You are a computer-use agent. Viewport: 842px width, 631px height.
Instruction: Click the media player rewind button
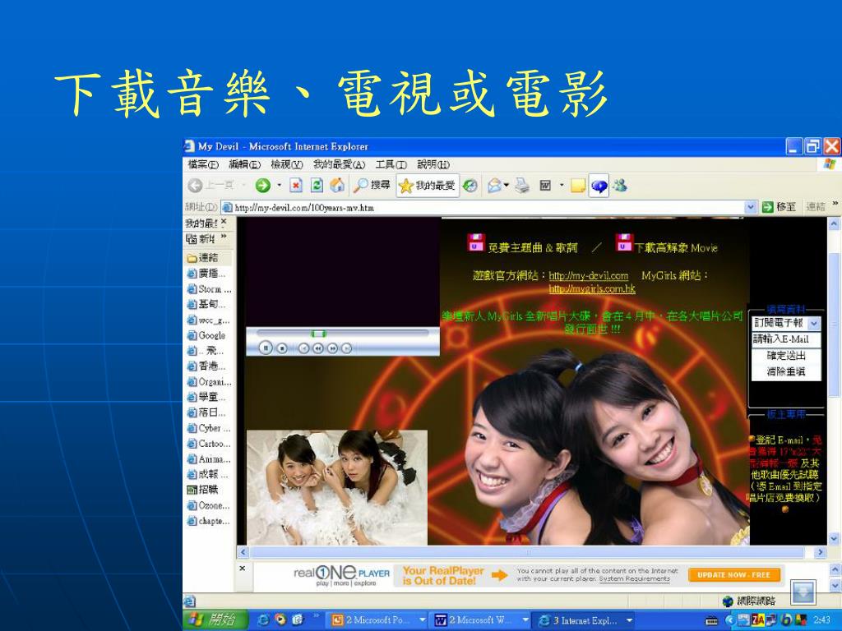point(318,348)
